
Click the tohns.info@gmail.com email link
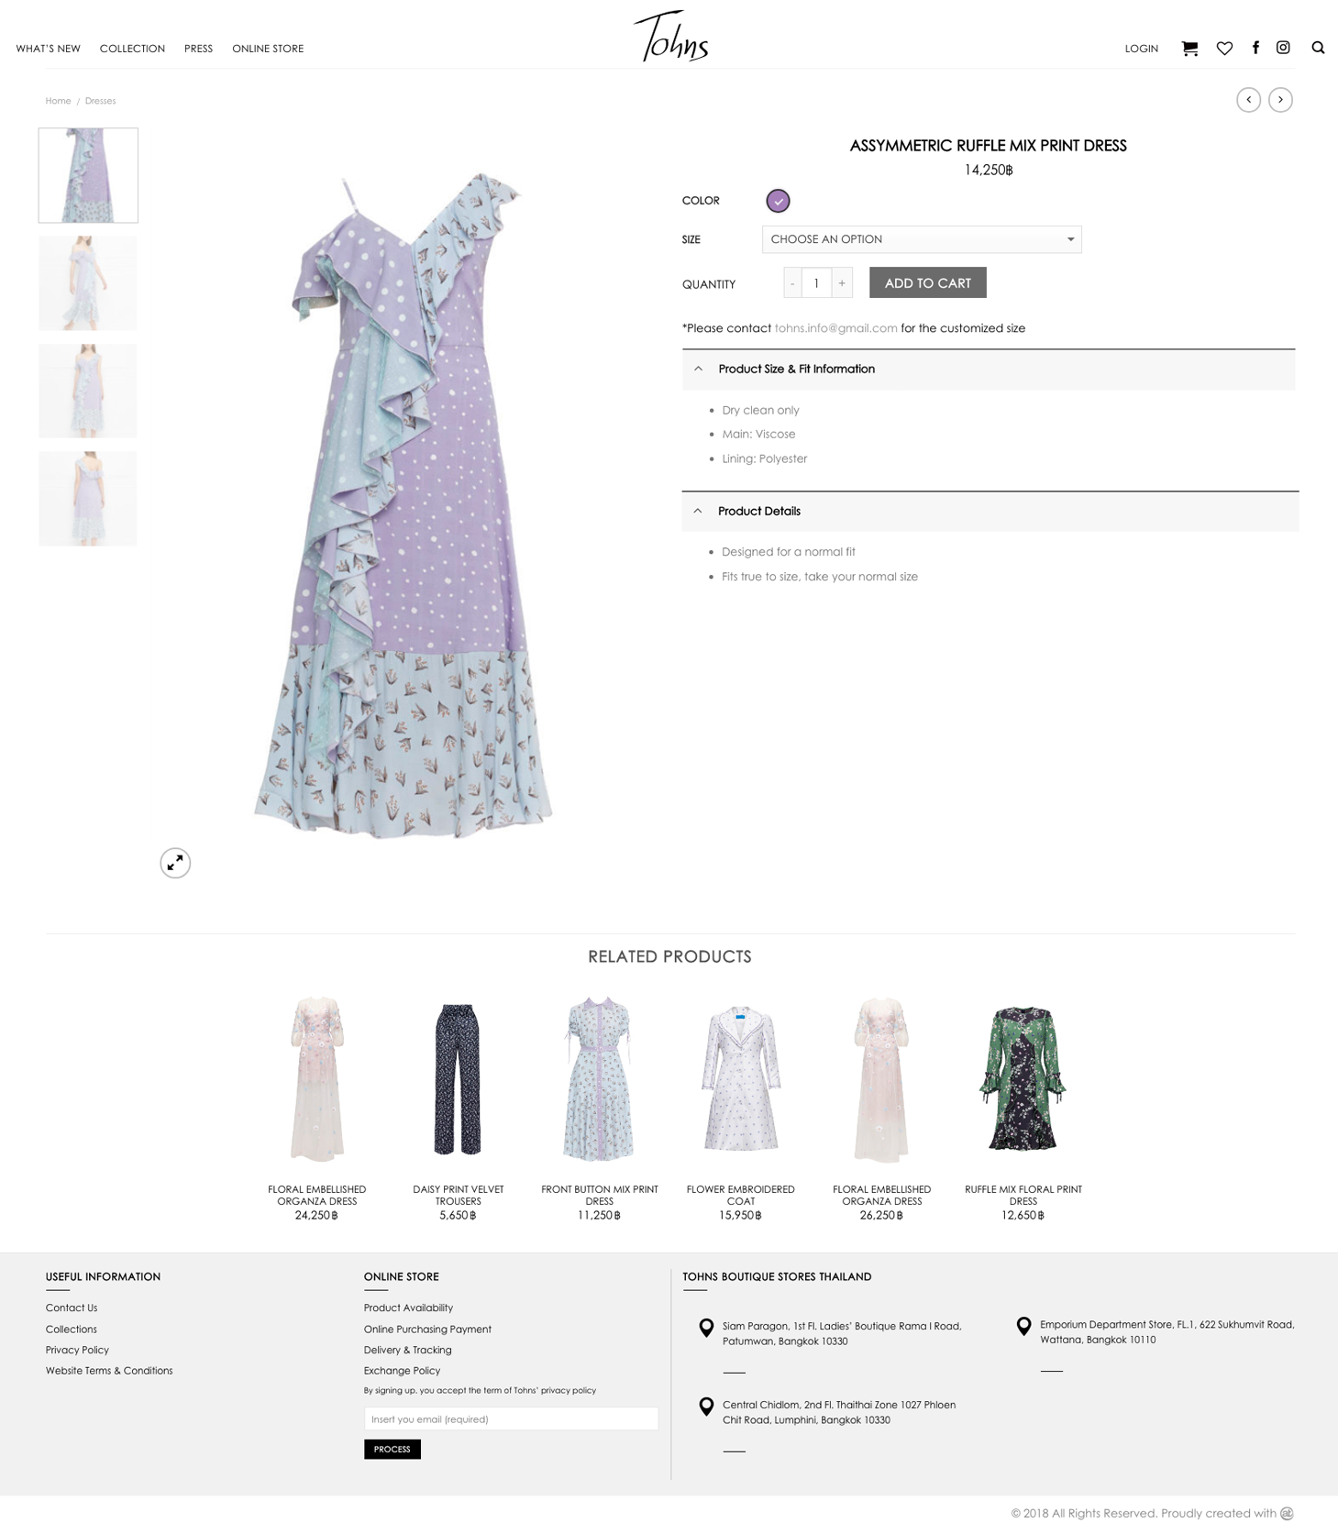click(x=835, y=328)
